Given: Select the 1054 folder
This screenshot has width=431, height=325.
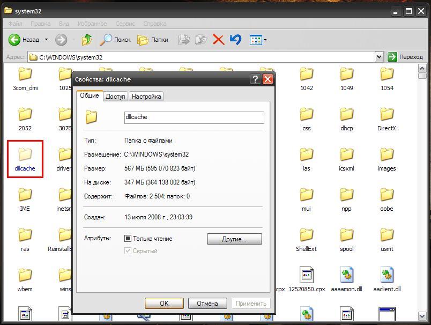Looking at the screenshot, I should click(387, 79).
